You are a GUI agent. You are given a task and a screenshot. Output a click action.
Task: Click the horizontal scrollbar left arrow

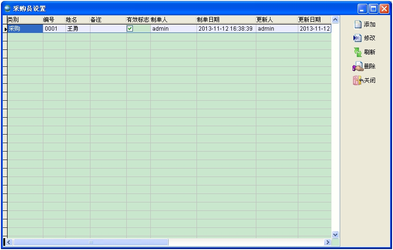[8, 242]
